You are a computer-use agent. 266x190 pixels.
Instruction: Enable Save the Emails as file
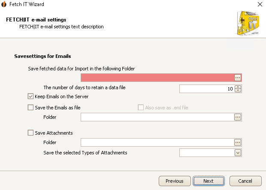coord(30,107)
